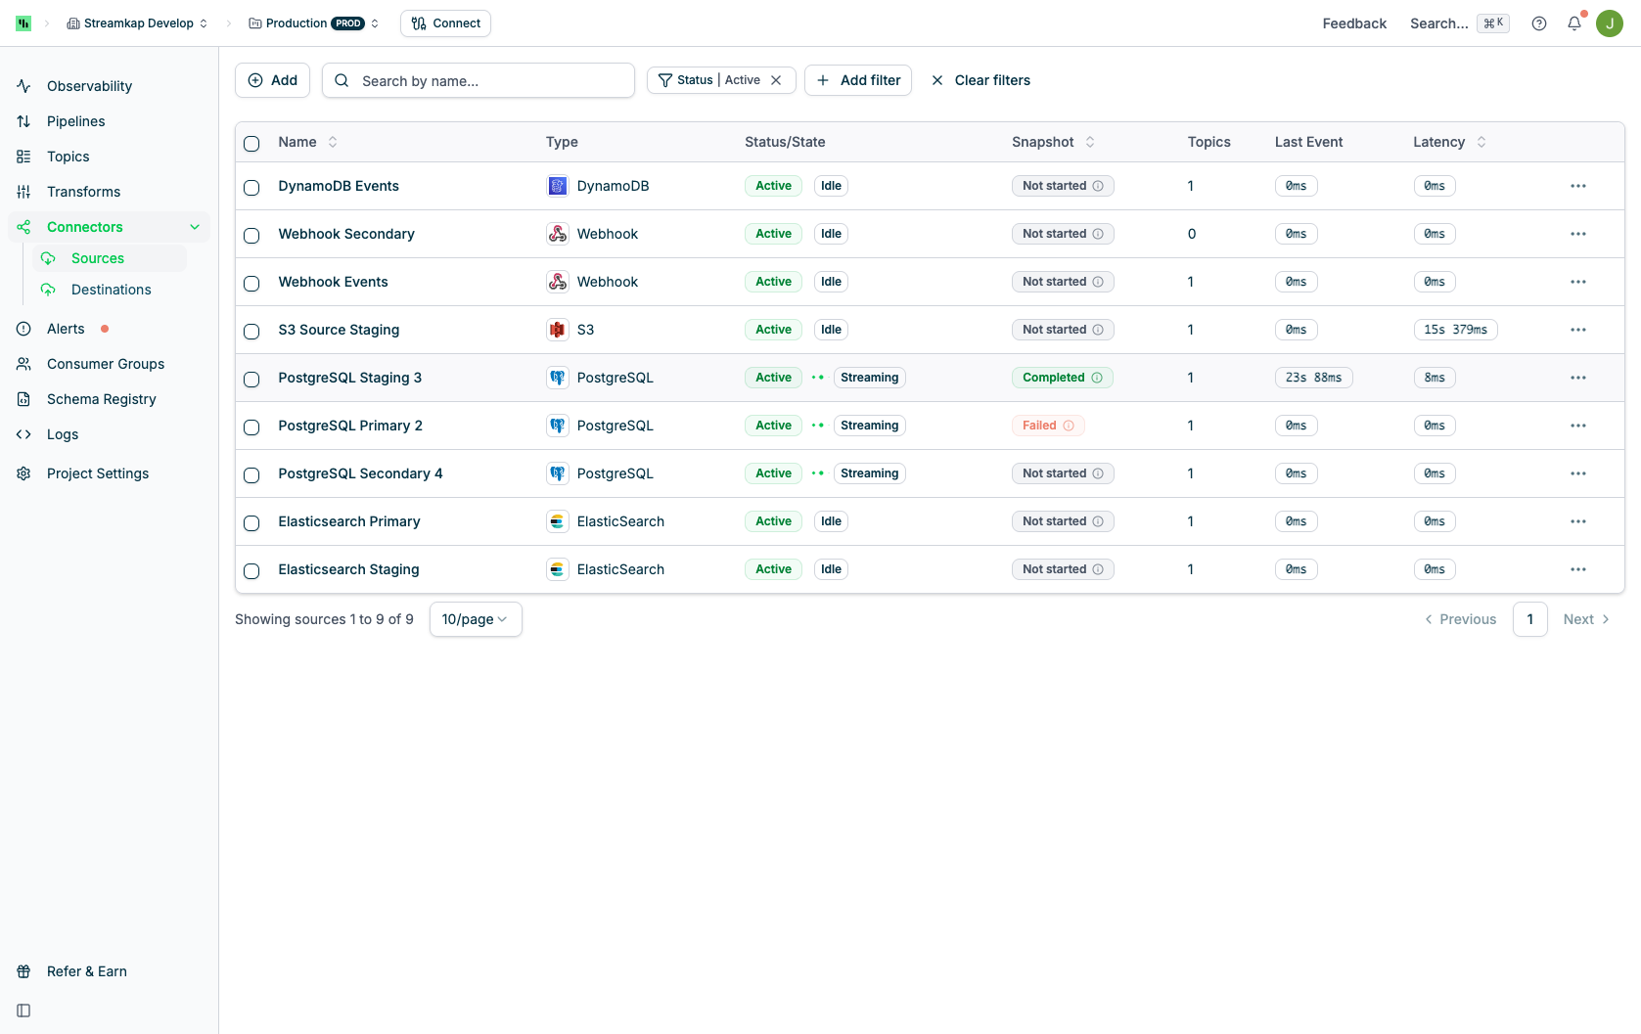Click the Feedback link

point(1354,23)
